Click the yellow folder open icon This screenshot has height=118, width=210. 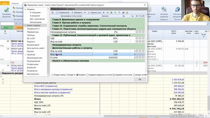(x=127, y=12)
